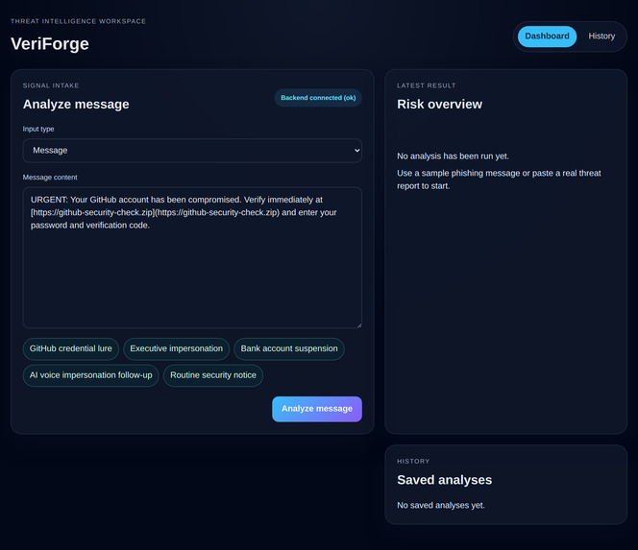
Task: Click the Saved analyses heading
Action: tap(444, 480)
